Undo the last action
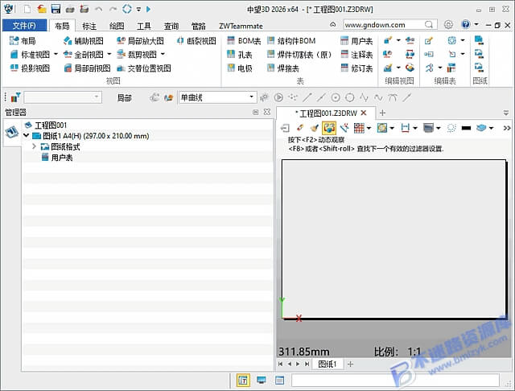Image resolution: width=515 pixels, height=391 pixels. pyautogui.click(x=98, y=9)
